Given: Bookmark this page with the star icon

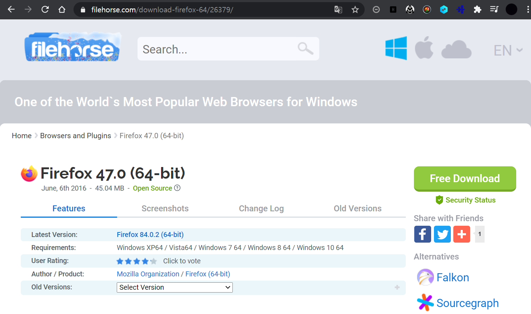Looking at the screenshot, I should point(355,9).
